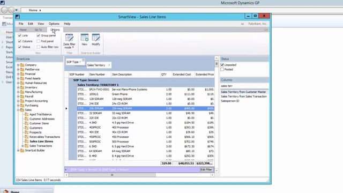
Task: Select the Manufacturing folder icon
Action: (x=22, y=92)
